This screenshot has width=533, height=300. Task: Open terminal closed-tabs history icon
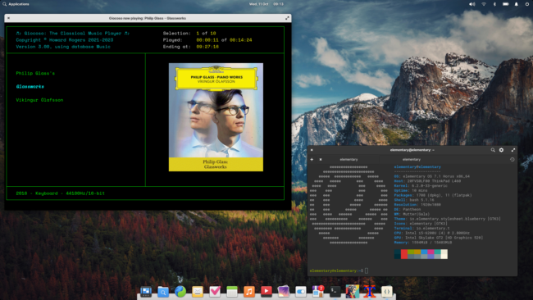pyautogui.click(x=512, y=159)
